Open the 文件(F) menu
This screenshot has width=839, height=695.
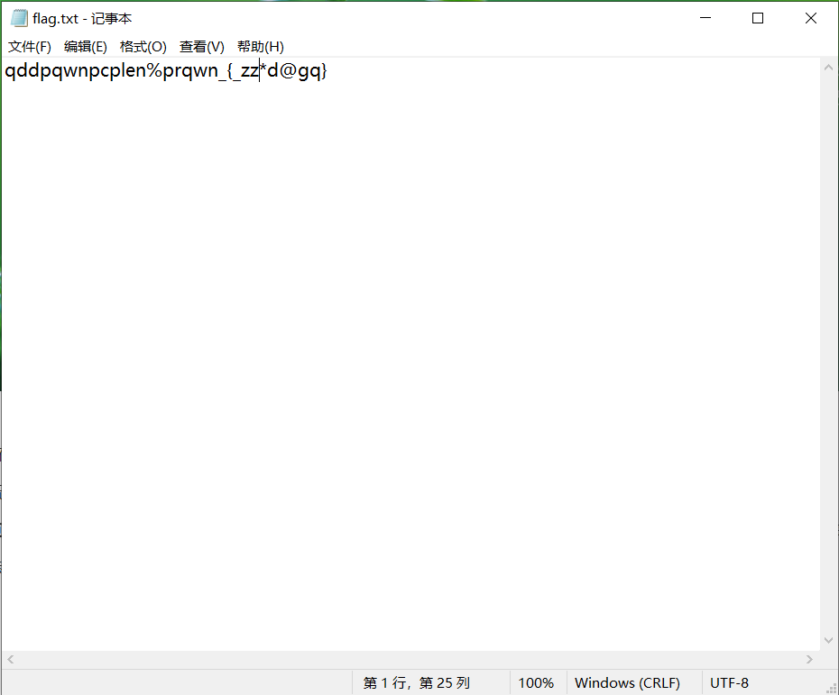pos(30,47)
